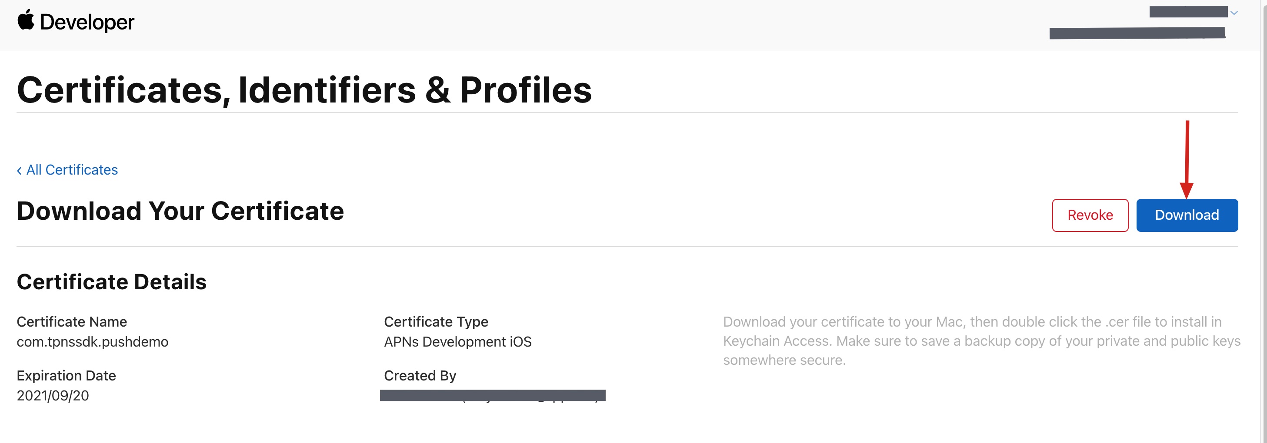
Task: Click the Certificate Name label
Action: coord(72,322)
